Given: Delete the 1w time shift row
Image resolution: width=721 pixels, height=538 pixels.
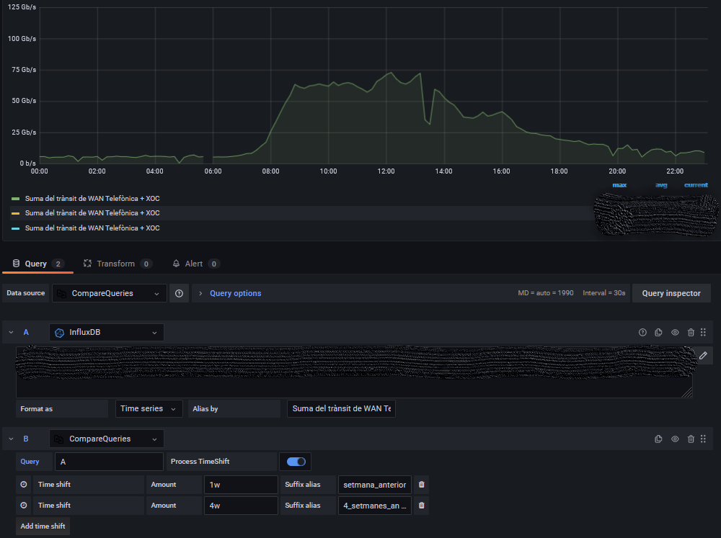Looking at the screenshot, I should pos(421,484).
